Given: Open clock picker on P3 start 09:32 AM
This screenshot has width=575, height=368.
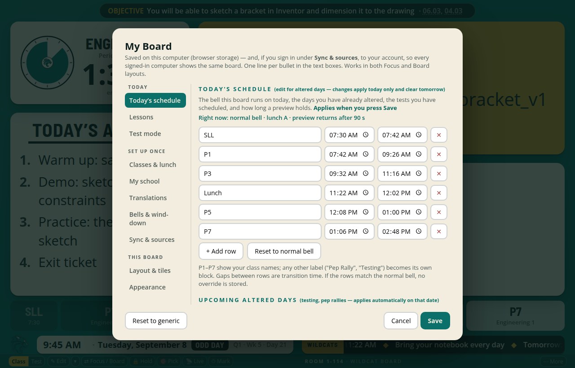Looking at the screenshot, I should click(x=366, y=173).
